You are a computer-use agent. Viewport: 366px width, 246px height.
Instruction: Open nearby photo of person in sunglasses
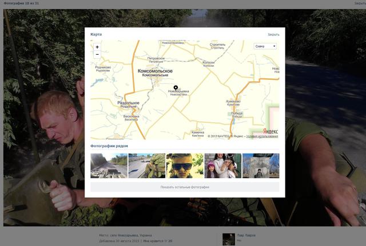tap(185, 166)
